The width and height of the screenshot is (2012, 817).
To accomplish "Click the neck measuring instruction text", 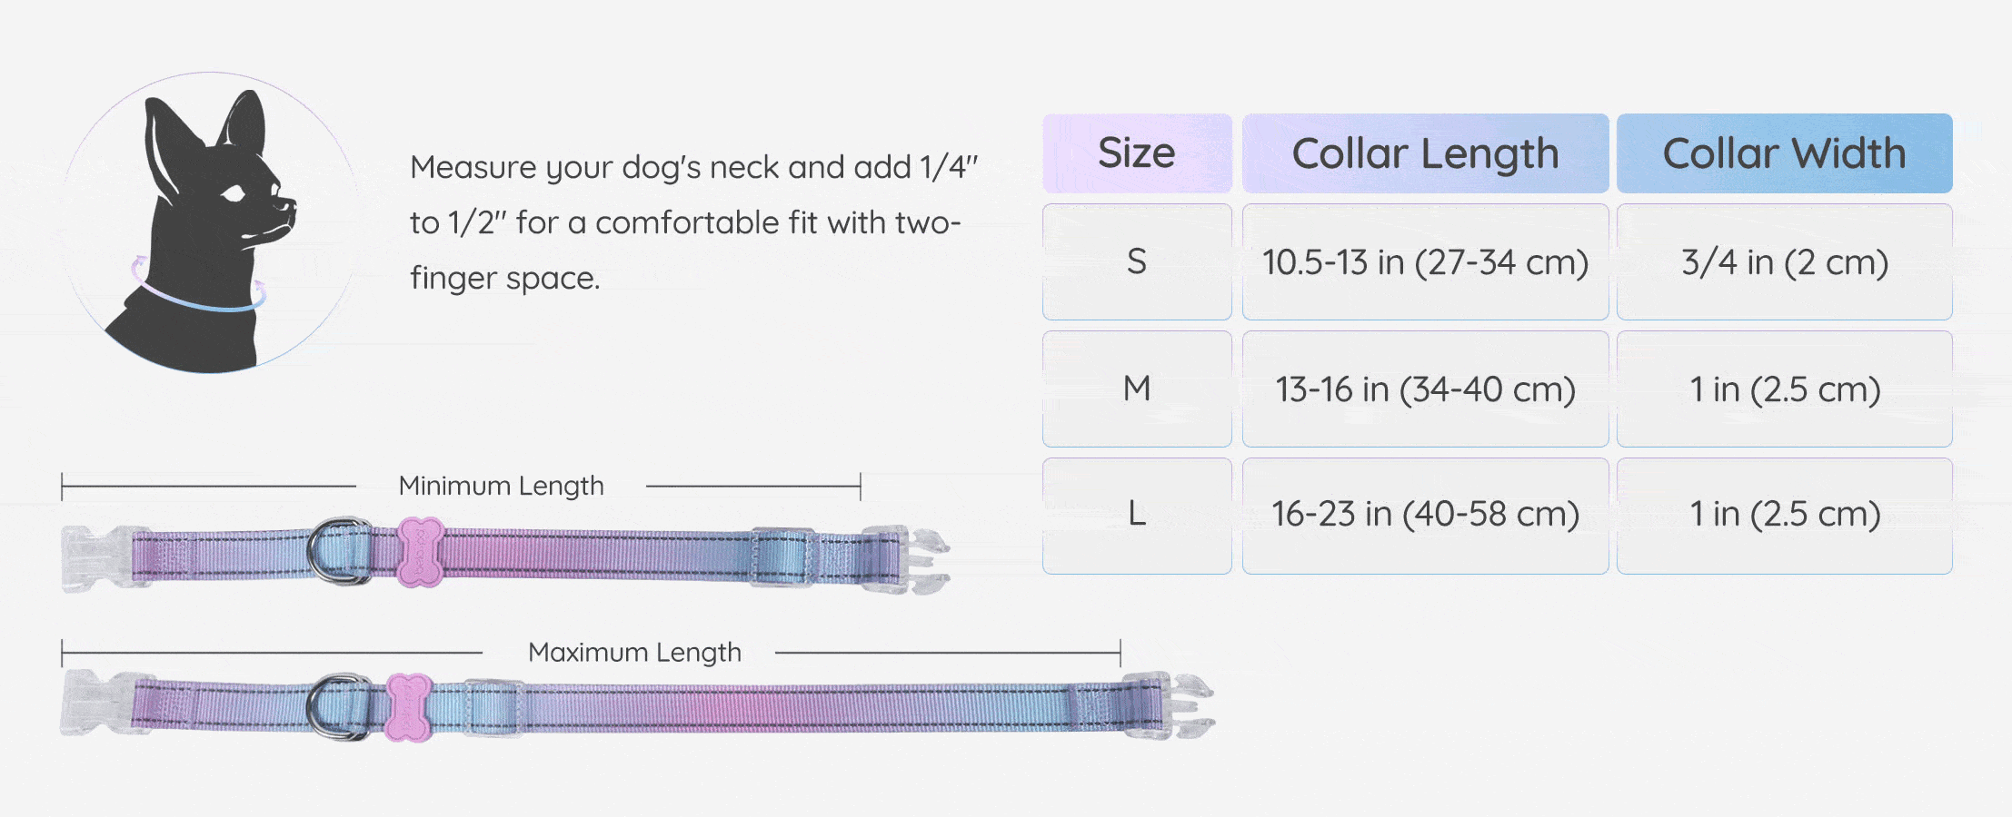I will (x=693, y=222).
